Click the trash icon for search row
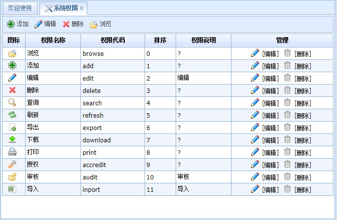337x220 pixels. click(x=287, y=102)
